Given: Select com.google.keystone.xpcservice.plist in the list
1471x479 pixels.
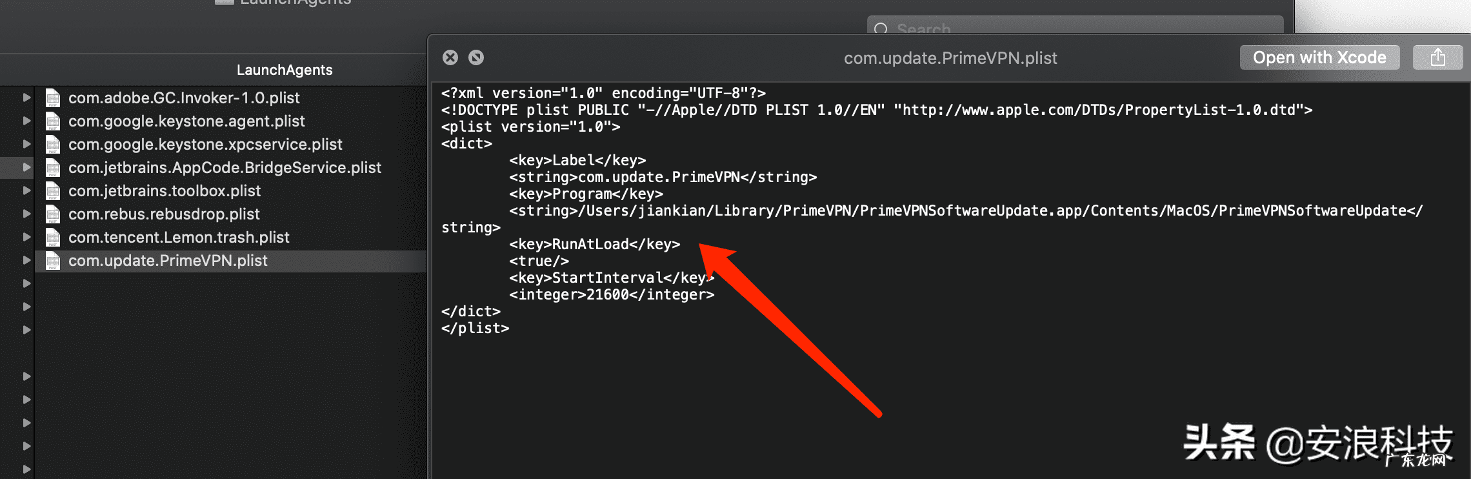Looking at the screenshot, I should coord(205,145).
